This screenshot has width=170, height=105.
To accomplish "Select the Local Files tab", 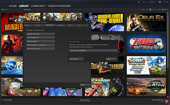I will 51,25.
